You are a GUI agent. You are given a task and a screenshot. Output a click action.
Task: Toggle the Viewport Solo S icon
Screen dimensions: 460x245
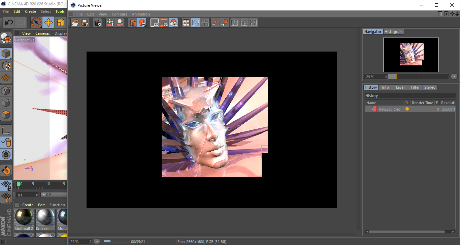(x=6, y=155)
